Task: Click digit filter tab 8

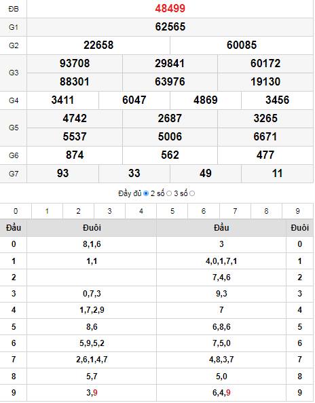Action: pyautogui.click(x=266, y=211)
